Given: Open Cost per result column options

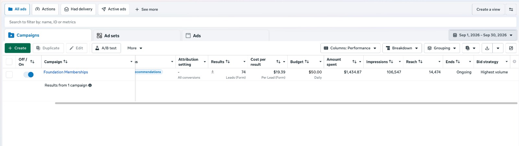Looking at the screenshot, I should coord(284,62).
